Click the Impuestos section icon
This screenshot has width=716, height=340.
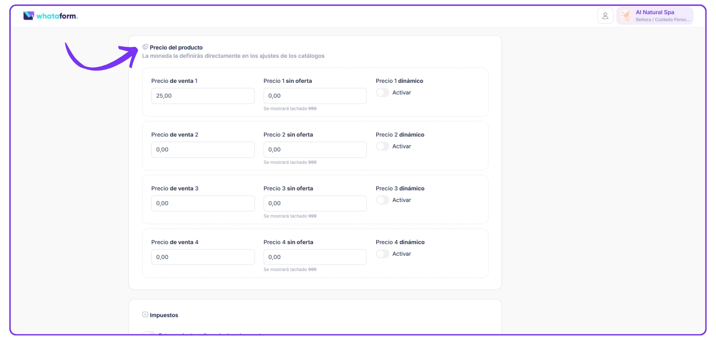145,315
